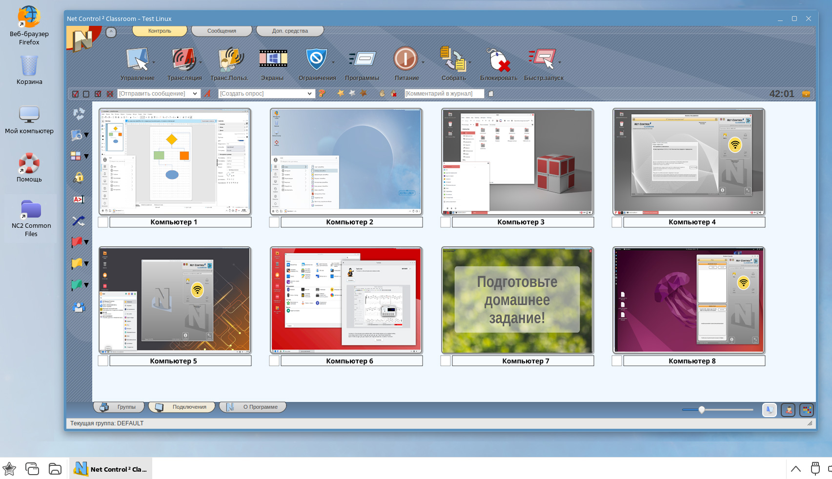The image size is (832, 479).
Task: Expand the Трансляция dropdown arrow
Action: pyautogui.click(x=201, y=62)
